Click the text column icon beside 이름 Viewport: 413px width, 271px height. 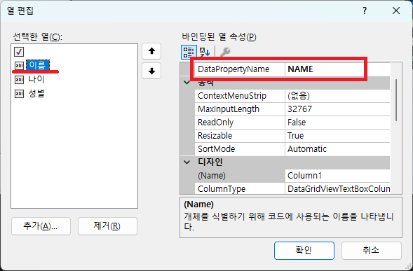point(19,66)
